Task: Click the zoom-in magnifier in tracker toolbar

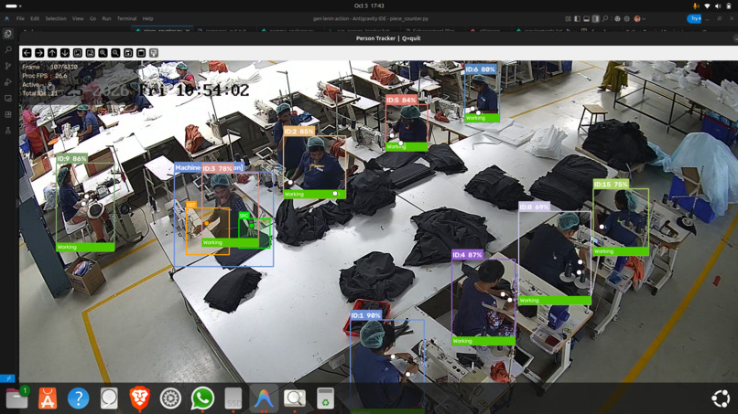Action: pyautogui.click(x=103, y=53)
